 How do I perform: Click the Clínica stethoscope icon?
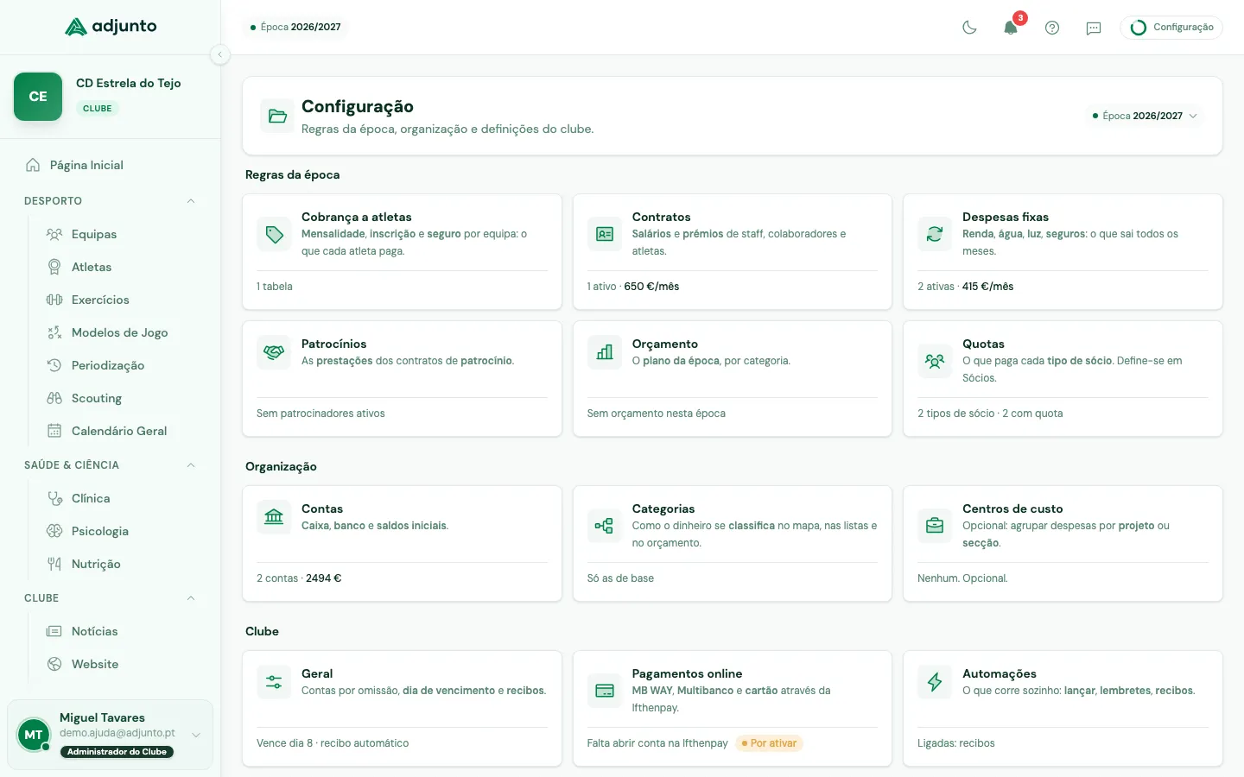(54, 498)
